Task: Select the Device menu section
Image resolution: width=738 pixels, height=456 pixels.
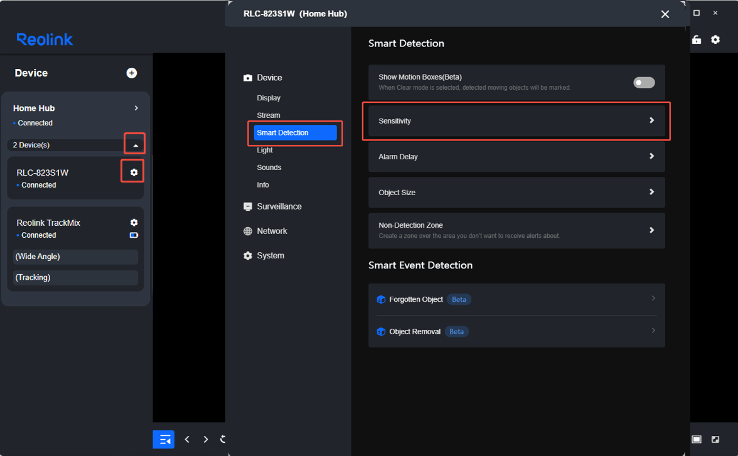Action: click(x=262, y=78)
